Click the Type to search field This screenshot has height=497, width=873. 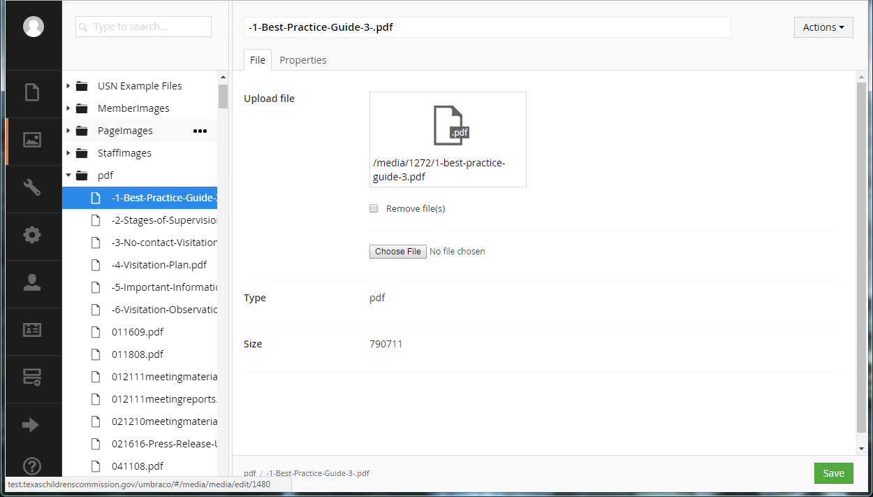(143, 27)
